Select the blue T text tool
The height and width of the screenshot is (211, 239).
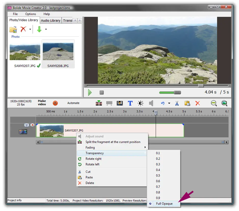(x=130, y=103)
